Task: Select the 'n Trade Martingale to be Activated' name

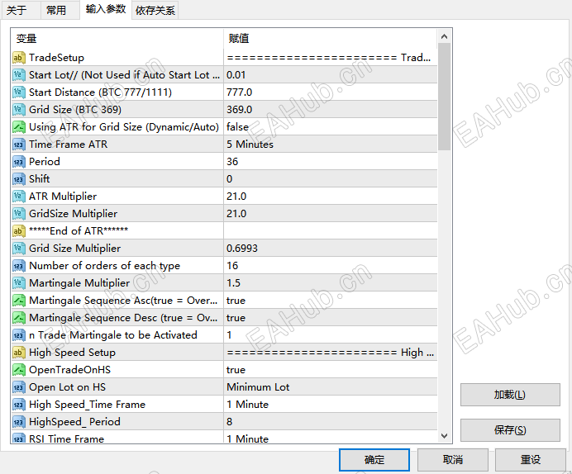Action: pyautogui.click(x=113, y=335)
